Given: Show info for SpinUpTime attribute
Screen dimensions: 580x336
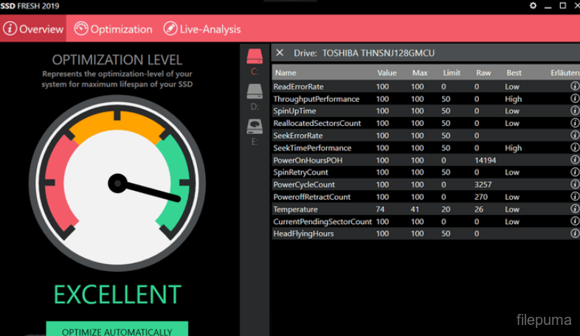Looking at the screenshot, I should 574,111.
